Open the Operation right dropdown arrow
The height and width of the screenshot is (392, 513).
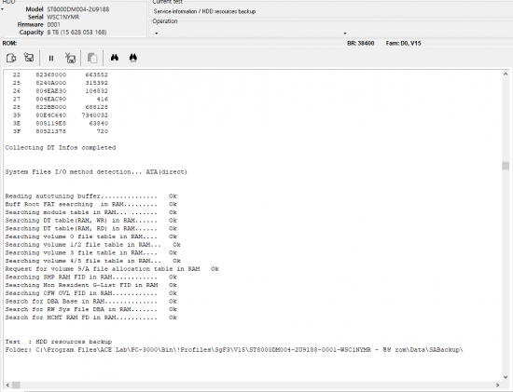(345, 34)
